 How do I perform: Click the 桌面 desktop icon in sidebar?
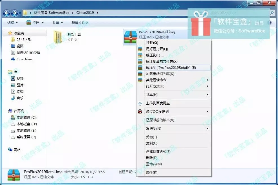point(13,46)
